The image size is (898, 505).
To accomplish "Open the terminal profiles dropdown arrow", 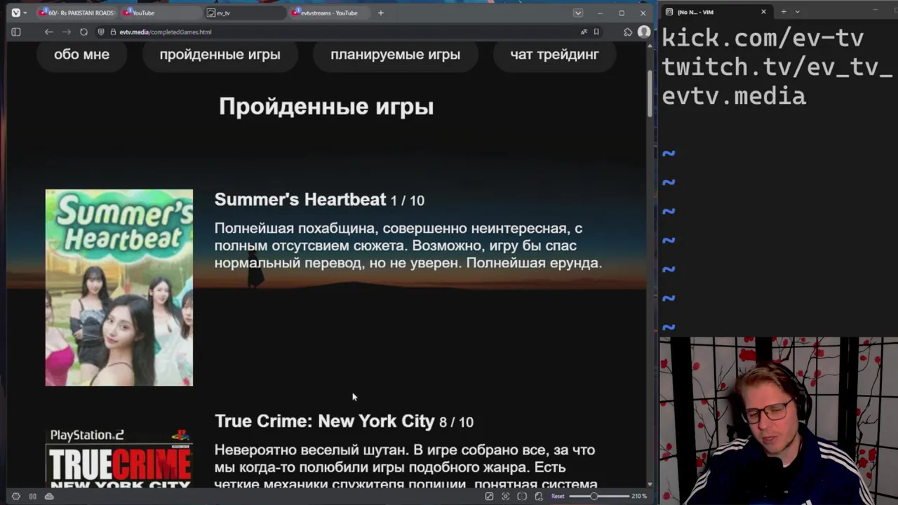I will coord(797,12).
